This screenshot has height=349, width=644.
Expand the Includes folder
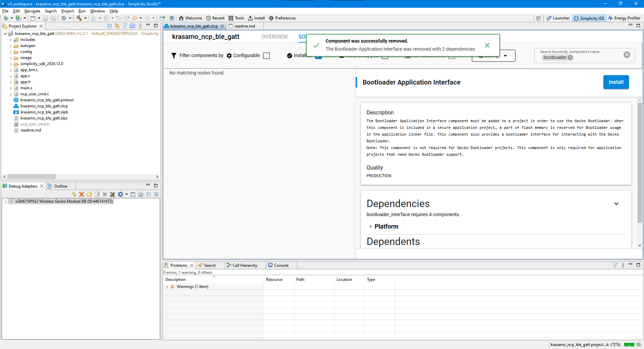coord(11,40)
